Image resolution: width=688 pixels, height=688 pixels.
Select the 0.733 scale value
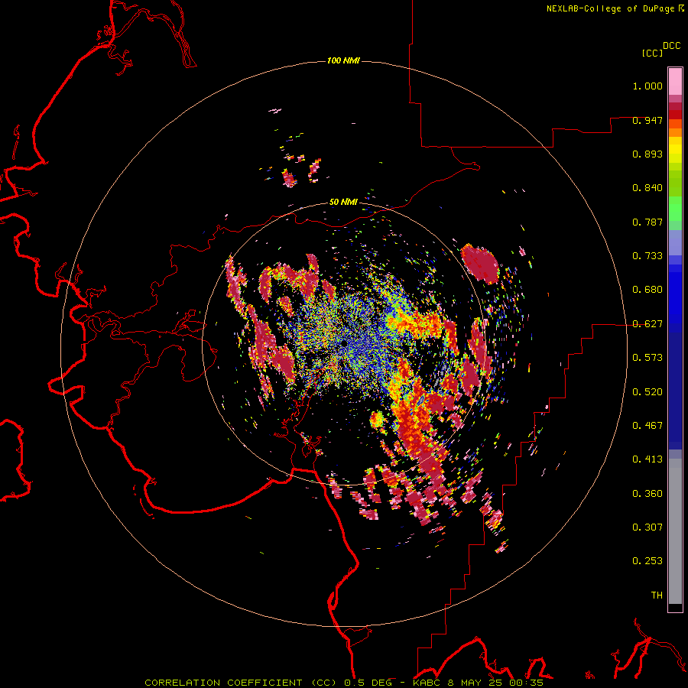point(647,256)
